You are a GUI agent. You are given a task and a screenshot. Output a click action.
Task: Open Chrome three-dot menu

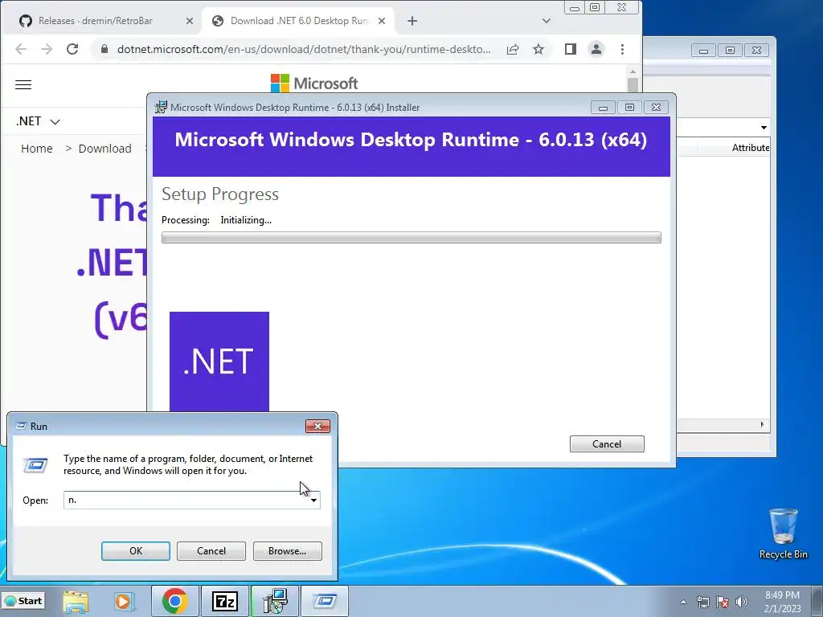pyautogui.click(x=623, y=49)
